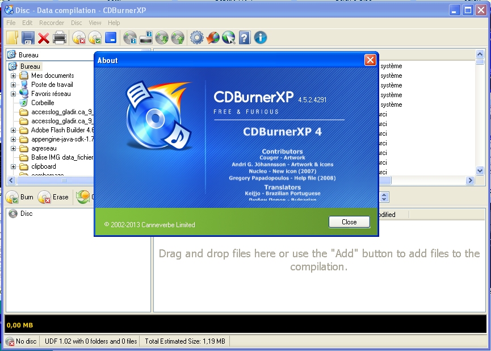Click the Burn button in the compilation bar

(x=19, y=197)
